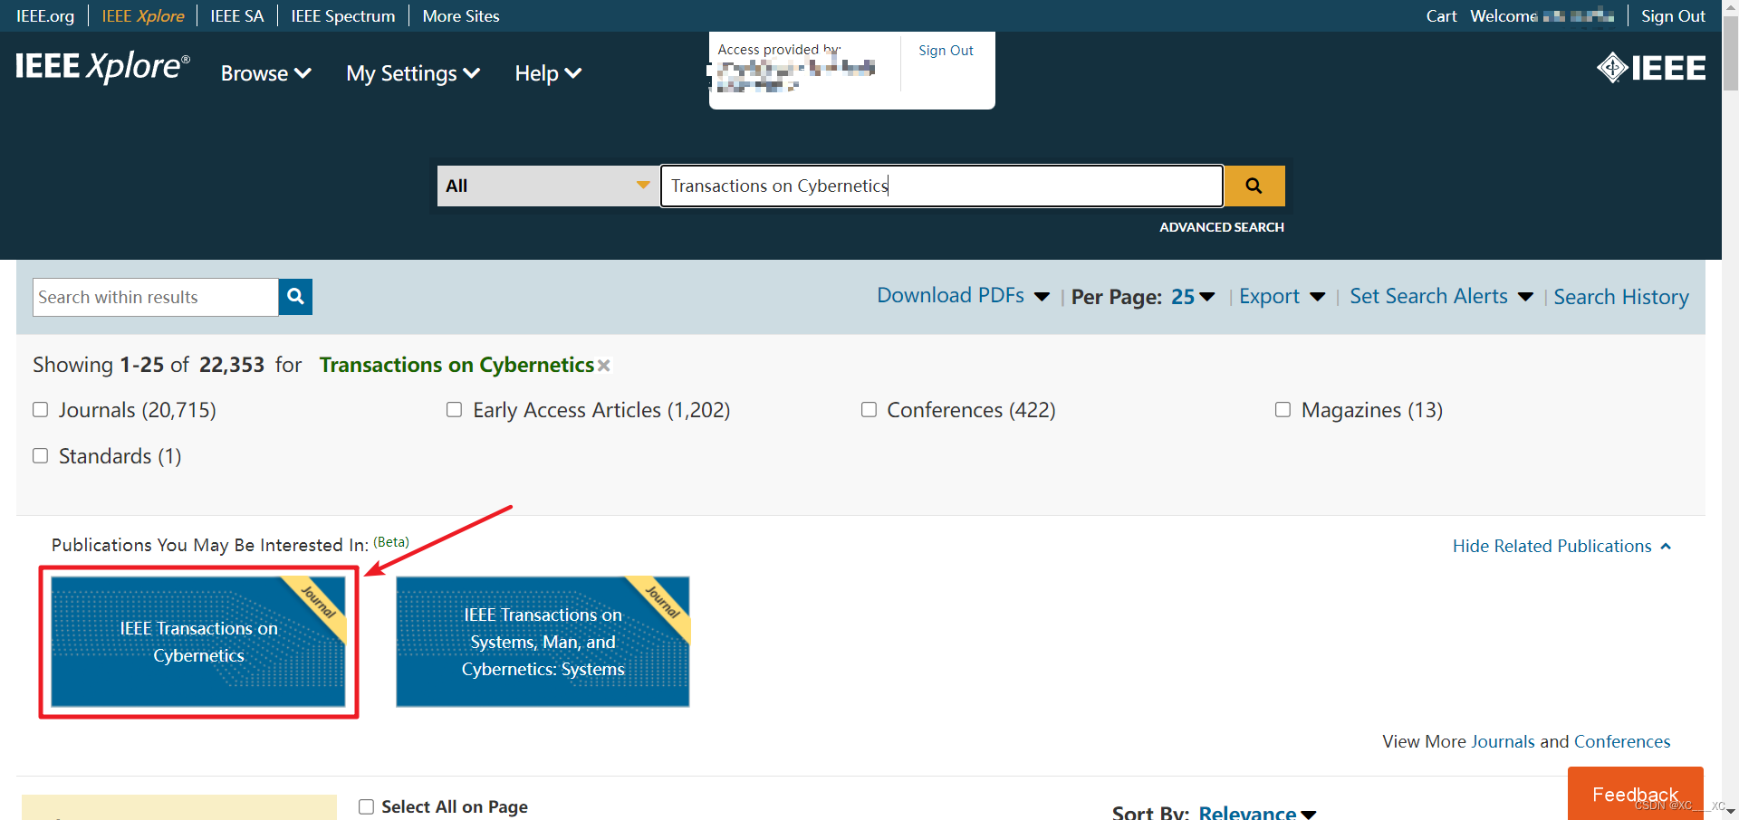The image size is (1739, 820).
Task: Open Systems, Man, and Cybernetics: Systems card
Action: 543,642
